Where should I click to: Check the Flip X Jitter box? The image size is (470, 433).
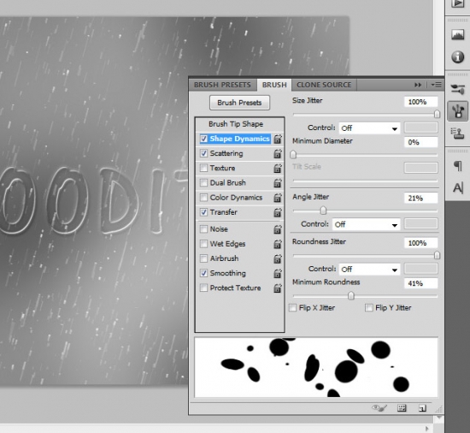292,307
